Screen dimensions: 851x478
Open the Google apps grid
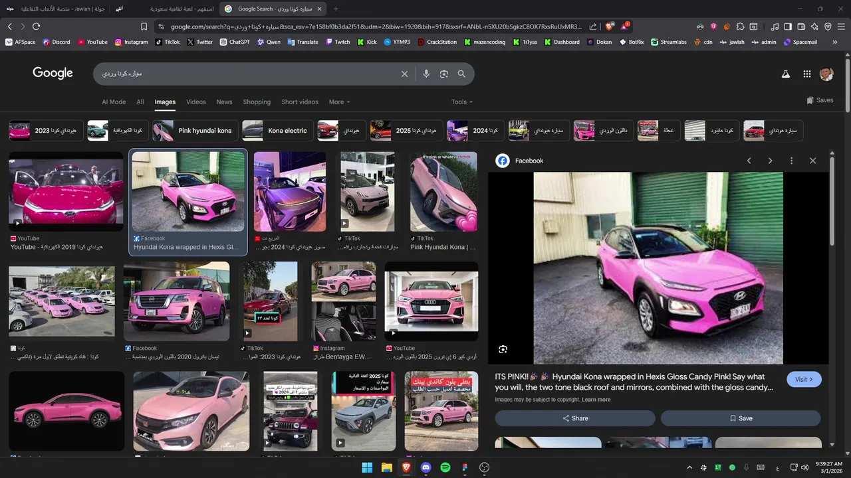tap(806, 74)
